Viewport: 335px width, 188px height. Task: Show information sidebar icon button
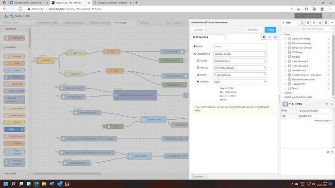point(302,23)
